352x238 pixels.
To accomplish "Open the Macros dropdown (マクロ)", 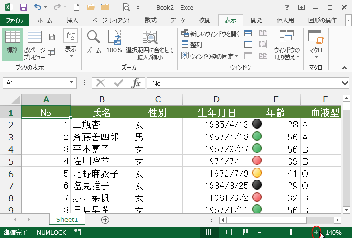I will (x=316, y=44).
